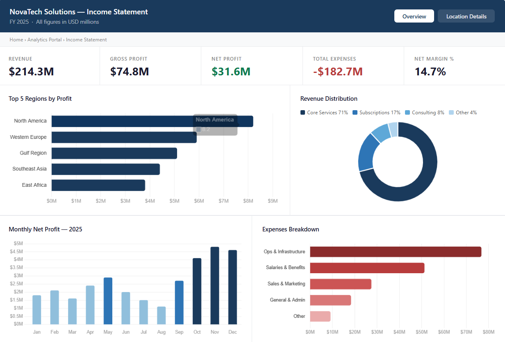The width and height of the screenshot is (505, 342).
Task: Click the Gulf Region bar
Action: [x=115, y=153]
